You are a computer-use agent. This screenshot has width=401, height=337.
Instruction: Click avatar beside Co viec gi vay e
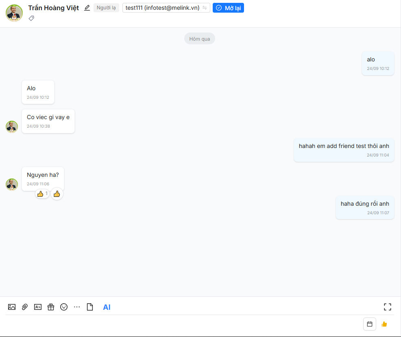[12, 127]
